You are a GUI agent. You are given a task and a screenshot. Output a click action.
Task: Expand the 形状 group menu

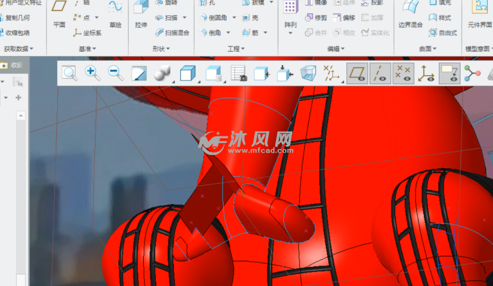click(x=161, y=49)
